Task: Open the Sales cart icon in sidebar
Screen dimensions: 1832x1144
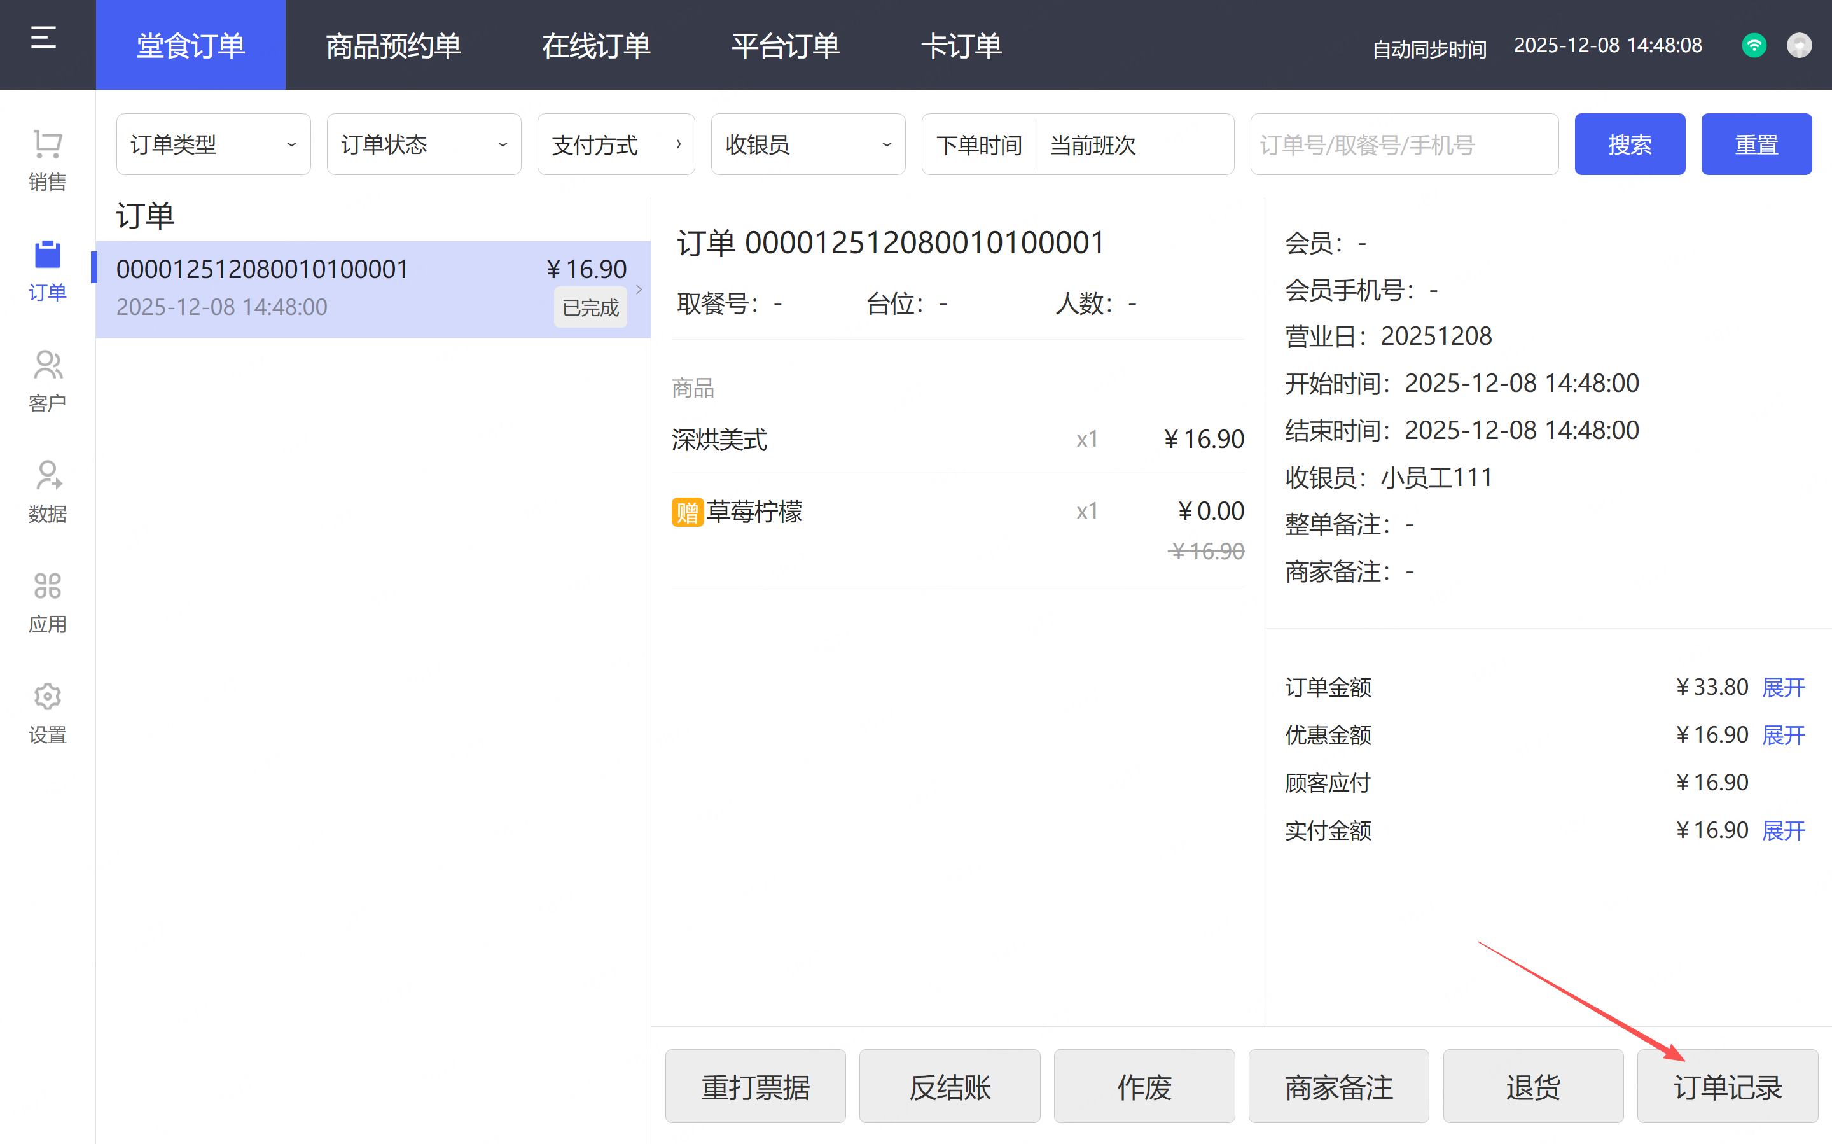Action: pyautogui.click(x=47, y=144)
